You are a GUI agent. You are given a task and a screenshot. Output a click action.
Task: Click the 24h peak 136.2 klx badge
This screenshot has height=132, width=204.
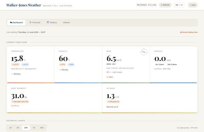tap(20, 102)
